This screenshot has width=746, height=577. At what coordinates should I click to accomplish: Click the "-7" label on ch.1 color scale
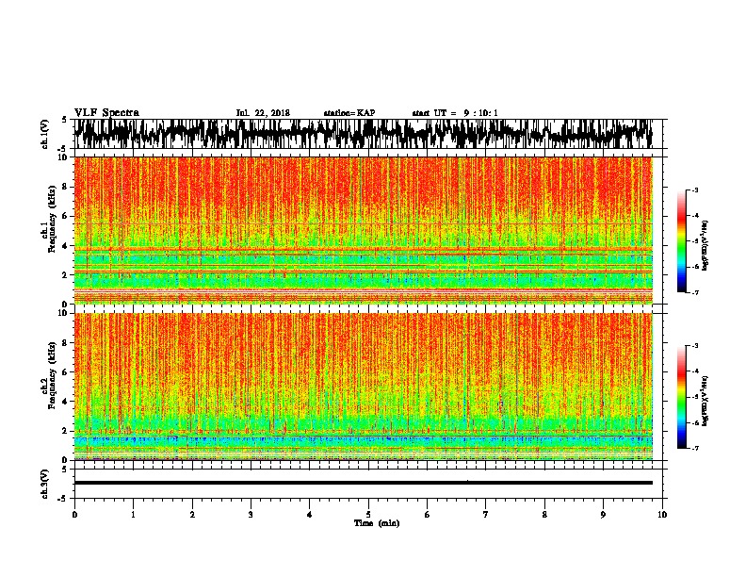pos(694,292)
